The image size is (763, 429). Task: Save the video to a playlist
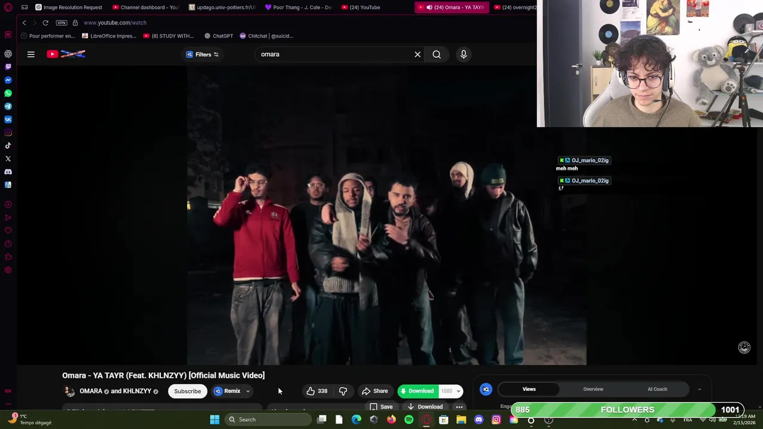click(x=381, y=407)
